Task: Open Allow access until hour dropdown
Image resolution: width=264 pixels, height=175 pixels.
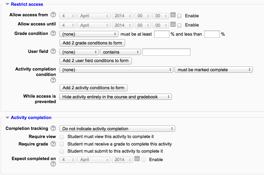Action: (143, 25)
